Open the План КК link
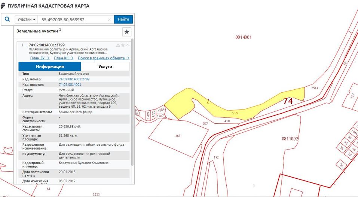Image resolution: width=358 pixels, height=197 pixels. [64, 58]
